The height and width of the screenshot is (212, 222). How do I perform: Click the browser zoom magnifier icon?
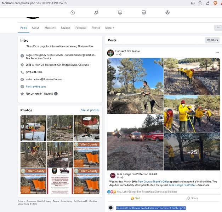(200, 3)
